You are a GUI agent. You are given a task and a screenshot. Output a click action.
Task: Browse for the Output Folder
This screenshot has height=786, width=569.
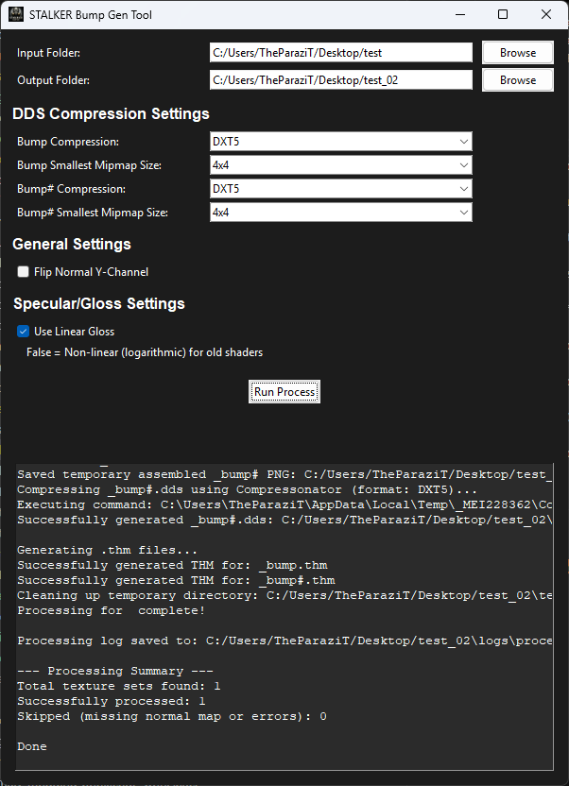click(517, 80)
